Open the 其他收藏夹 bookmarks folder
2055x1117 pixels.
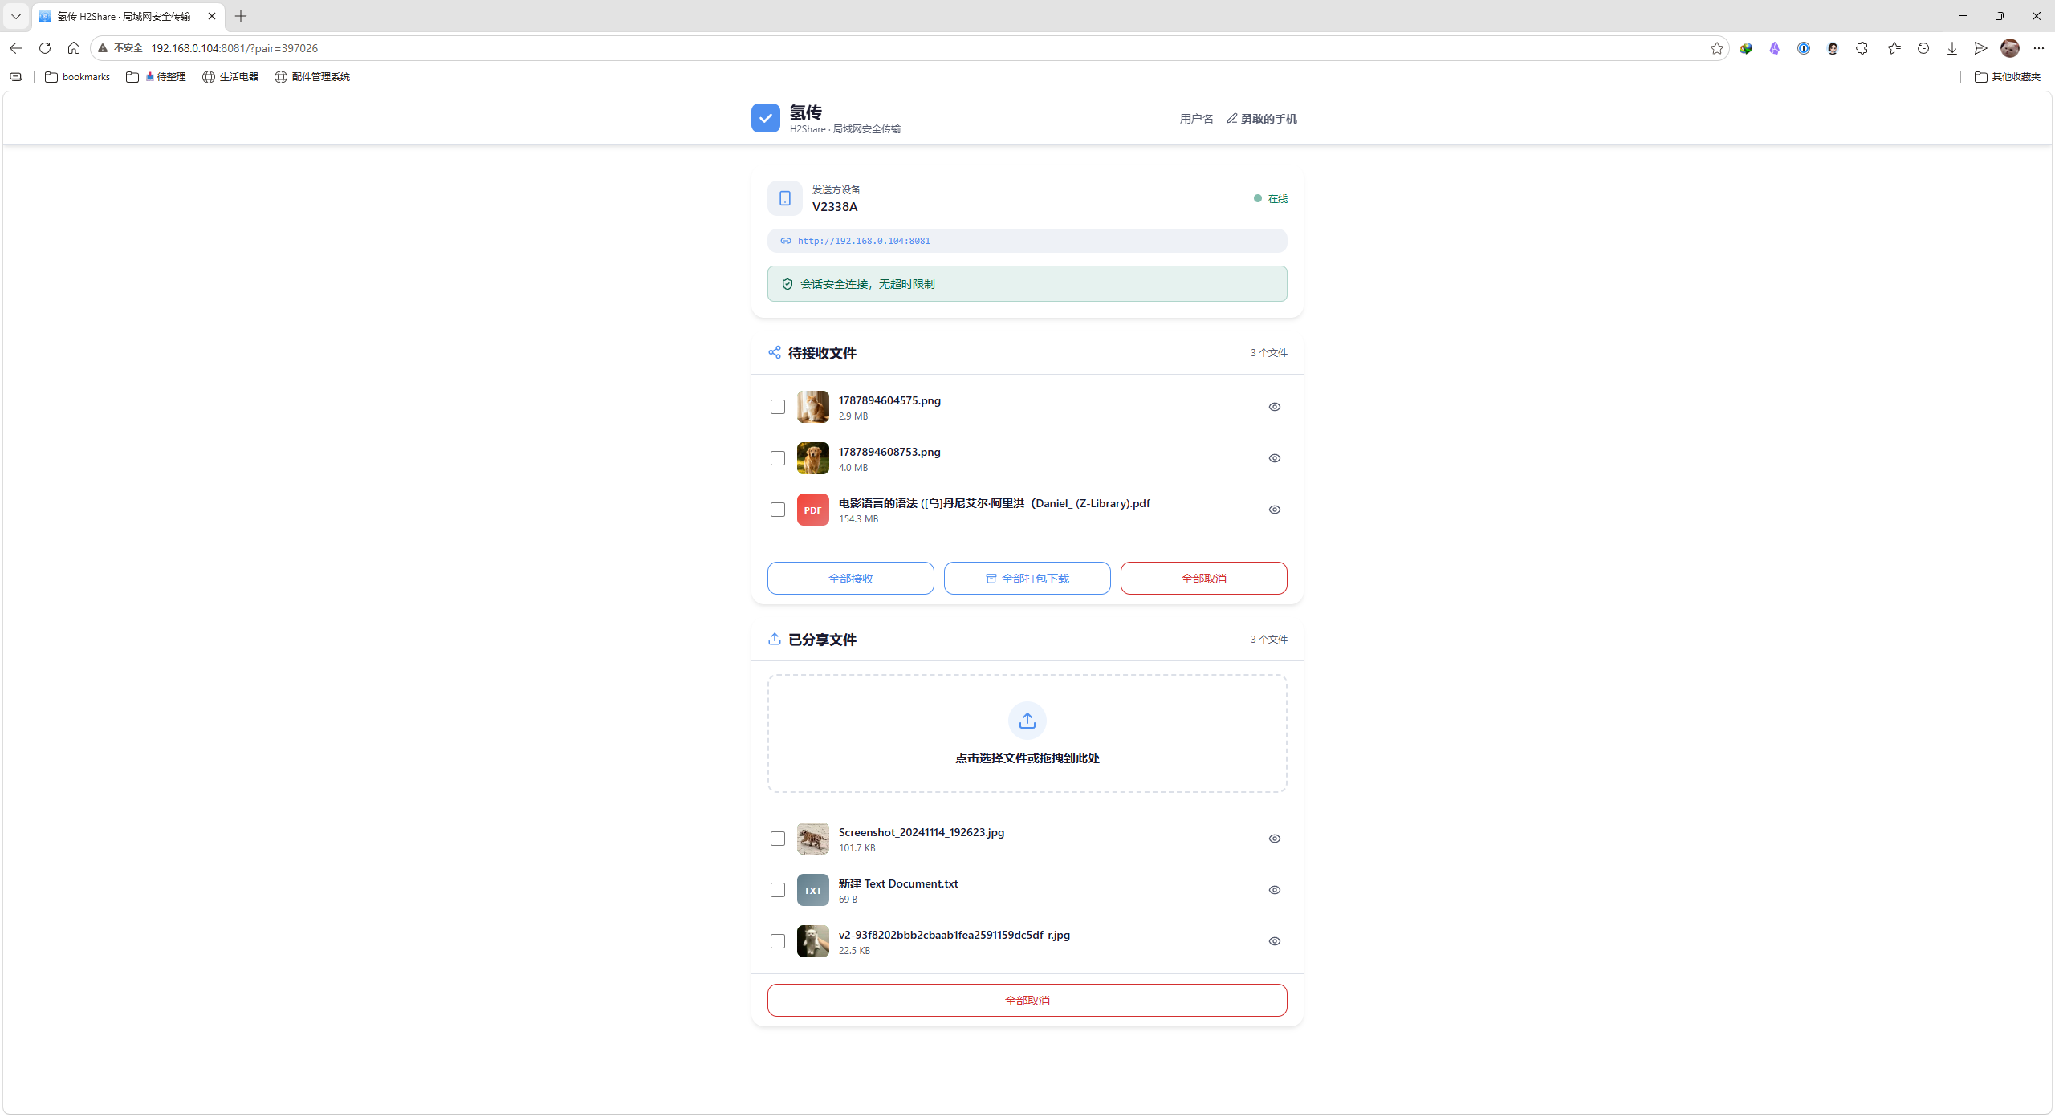pos(2007,77)
